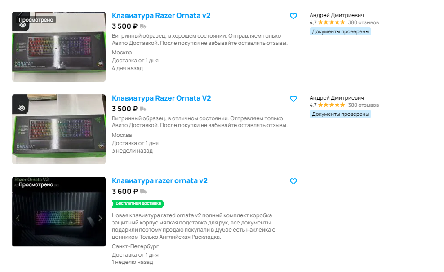Show previous photo with left arrow on third thumbnail
Image resolution: width=444 pixels, height=272 pixels.
pos(18,218)
